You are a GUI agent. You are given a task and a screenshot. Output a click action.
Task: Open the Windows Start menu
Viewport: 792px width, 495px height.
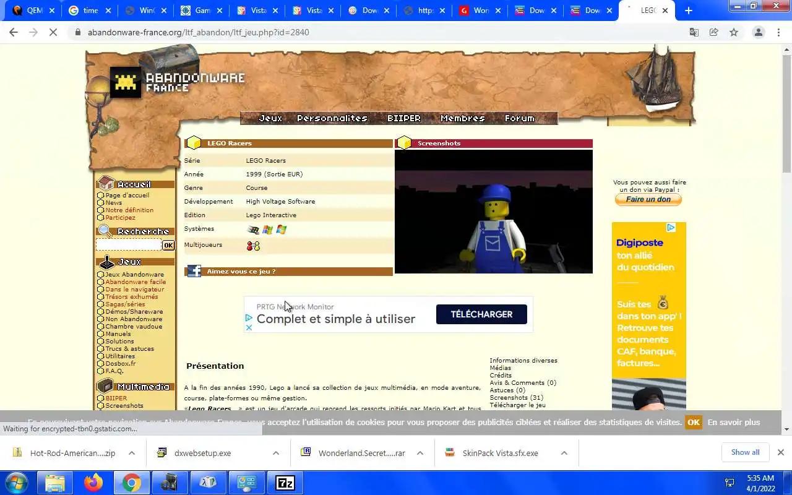(x=17, y=483)
